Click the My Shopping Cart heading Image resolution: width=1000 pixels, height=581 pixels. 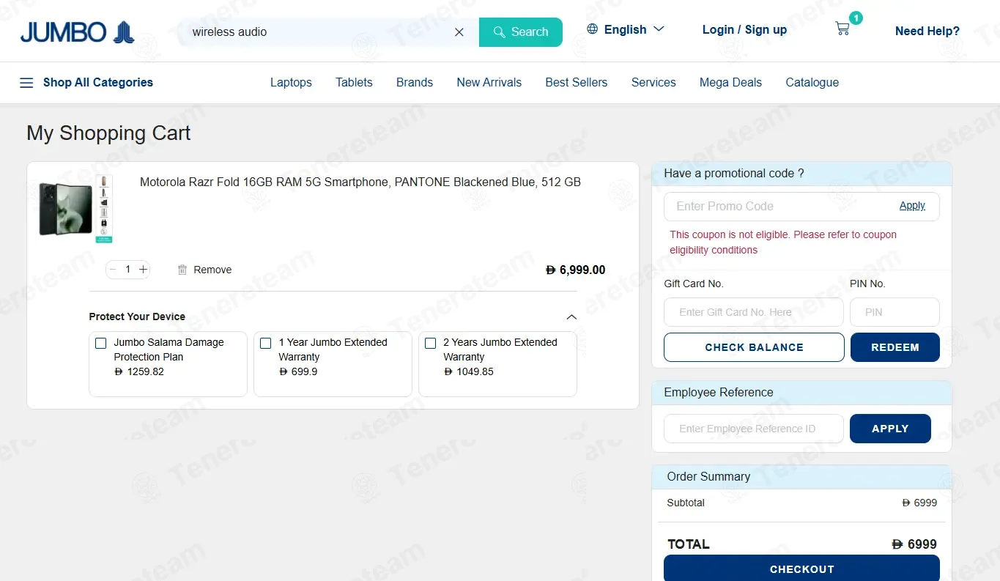[x=108, y=133]
